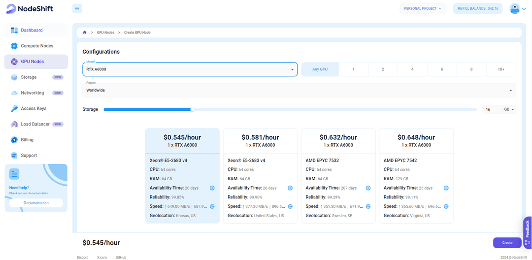Select GPU count 4
This screenshot has width=532, height=260.
[412, 69]
